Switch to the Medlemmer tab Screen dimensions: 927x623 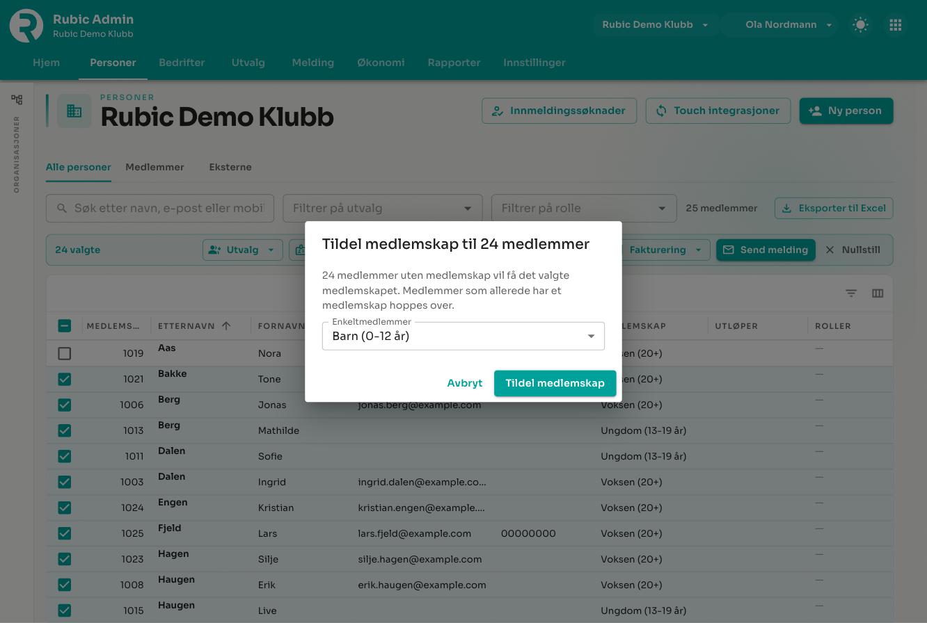pos(154,167)
